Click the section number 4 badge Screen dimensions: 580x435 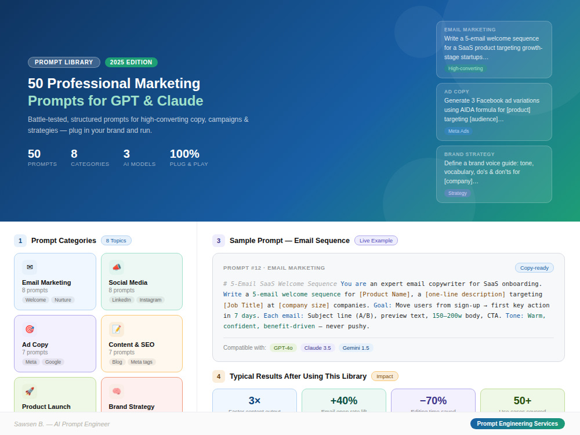tap(219, 376)
